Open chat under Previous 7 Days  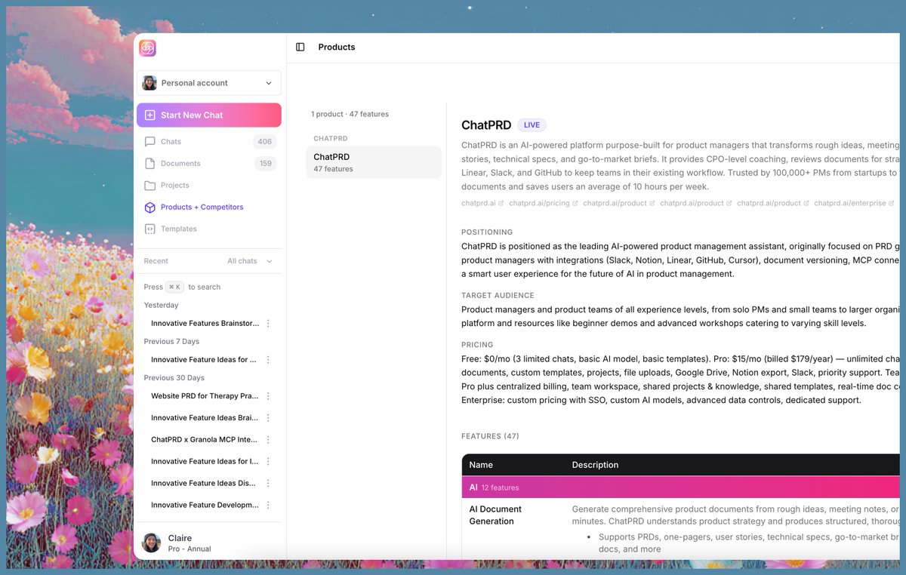click(x=204, y=360)
